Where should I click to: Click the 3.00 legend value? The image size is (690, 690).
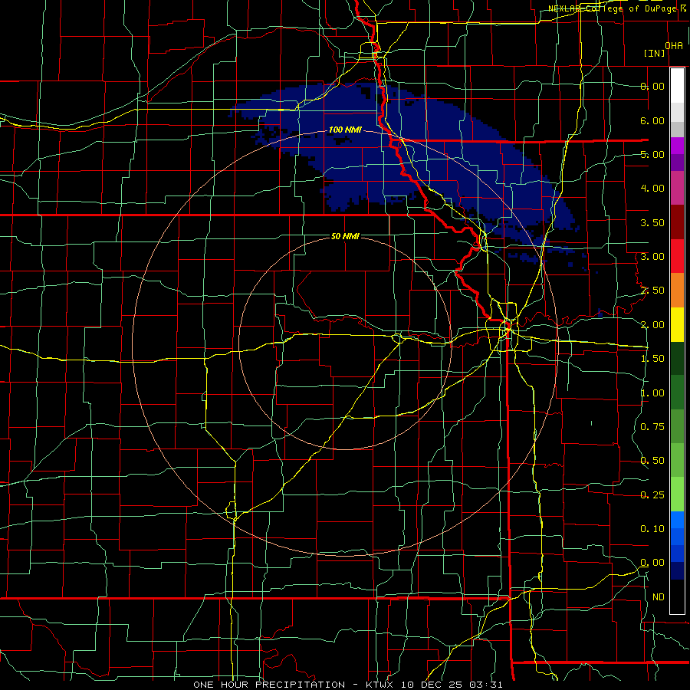point(652,257)
